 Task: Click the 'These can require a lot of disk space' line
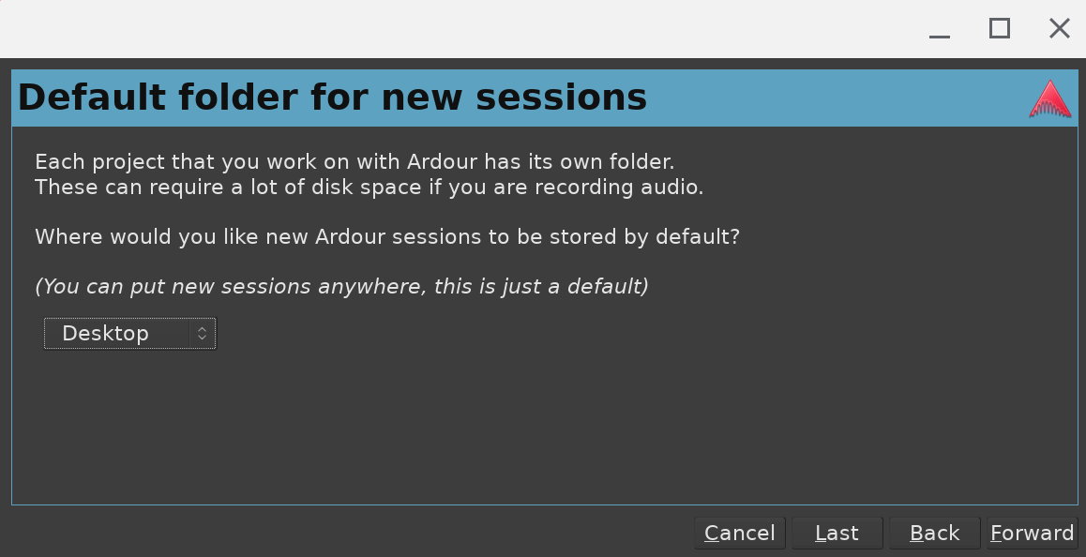pos(369,187)
